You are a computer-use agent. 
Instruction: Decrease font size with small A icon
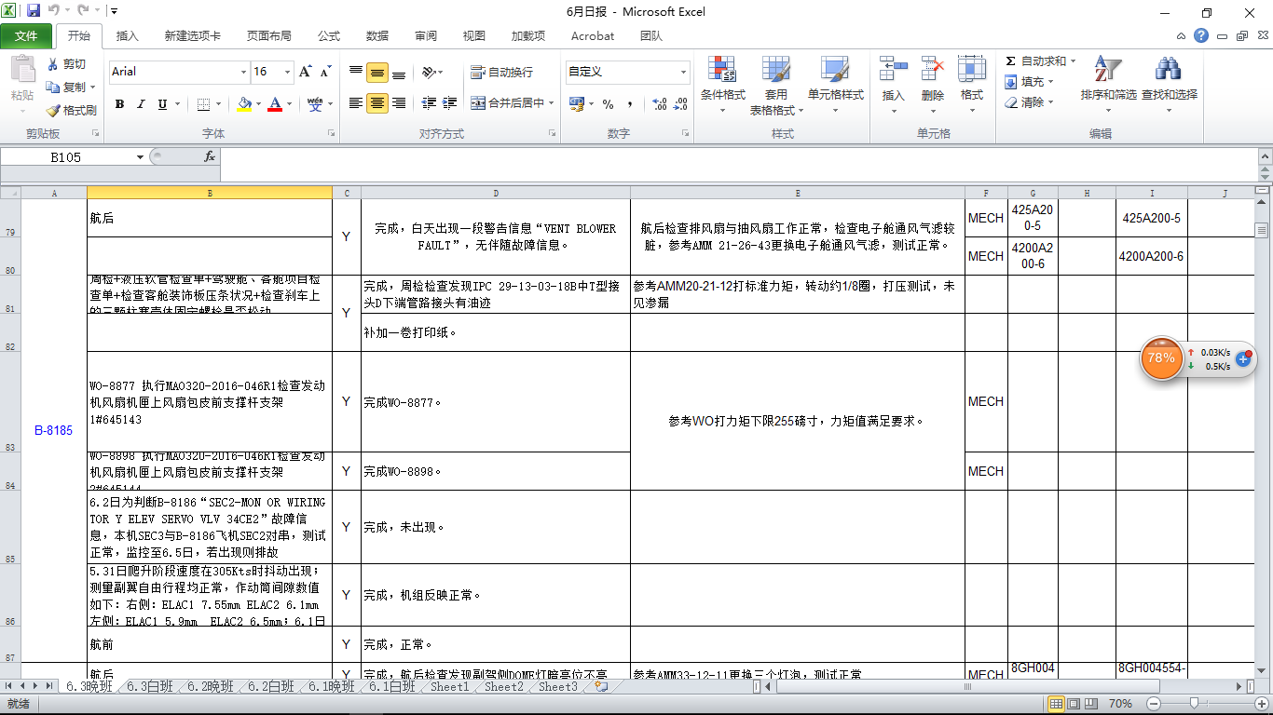click(x=325, y=72)
